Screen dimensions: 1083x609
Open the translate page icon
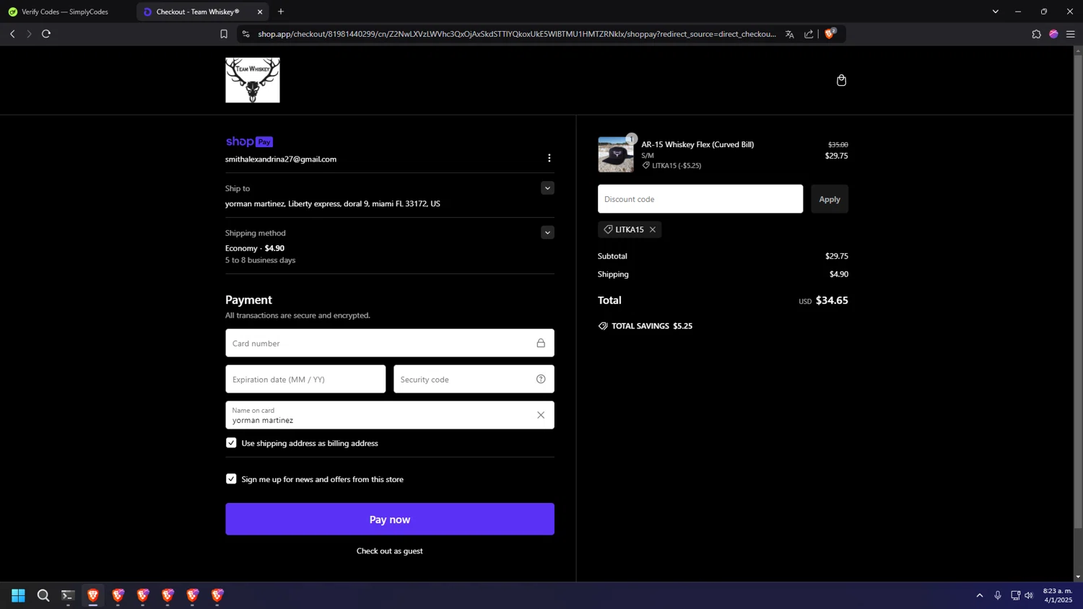(x=790, y=34)
